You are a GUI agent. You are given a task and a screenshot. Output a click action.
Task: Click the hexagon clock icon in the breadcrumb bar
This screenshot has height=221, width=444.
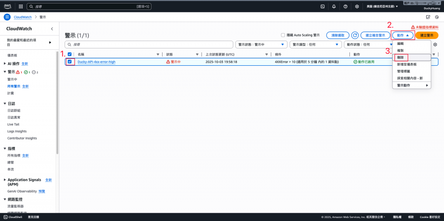click(437, 17)
